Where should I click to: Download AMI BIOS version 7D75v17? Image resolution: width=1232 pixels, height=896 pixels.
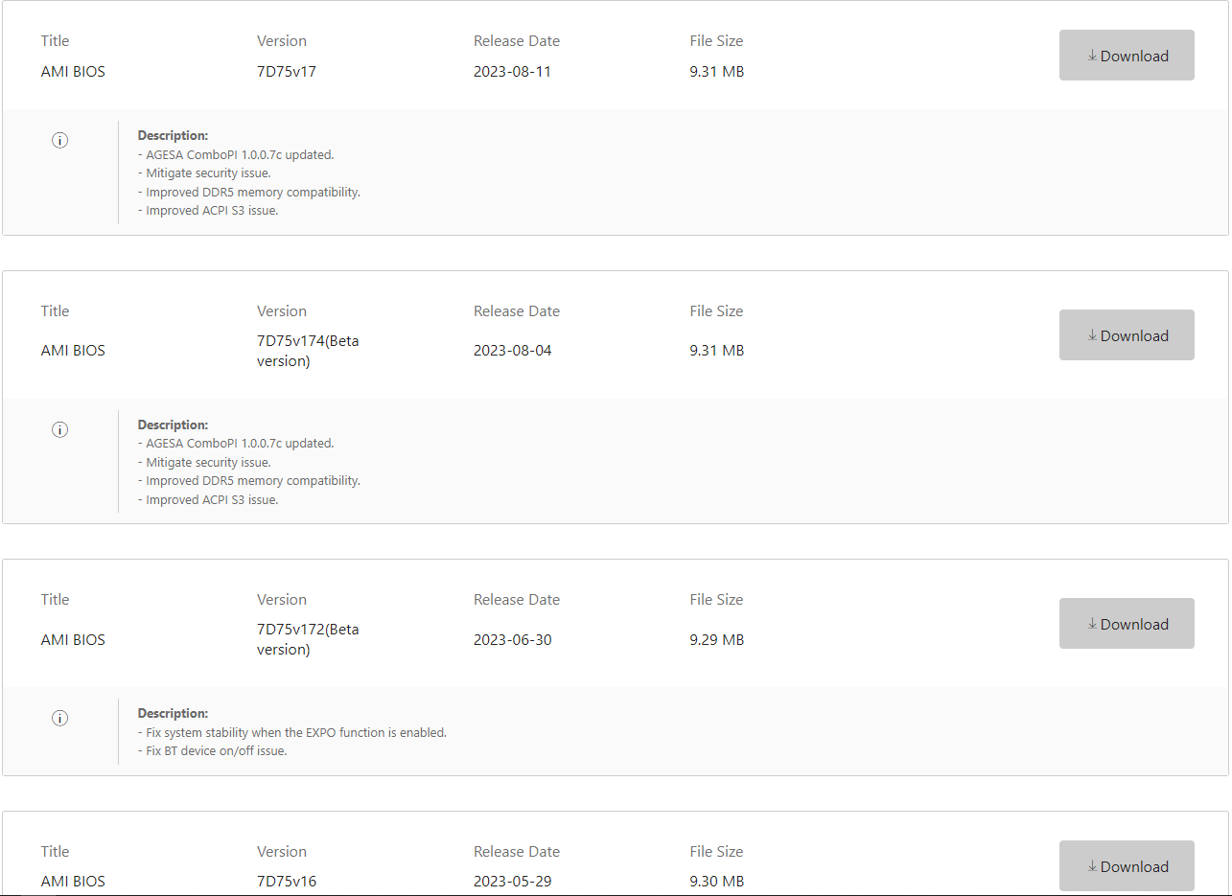pyautogui.click(x=1127, y=56)
